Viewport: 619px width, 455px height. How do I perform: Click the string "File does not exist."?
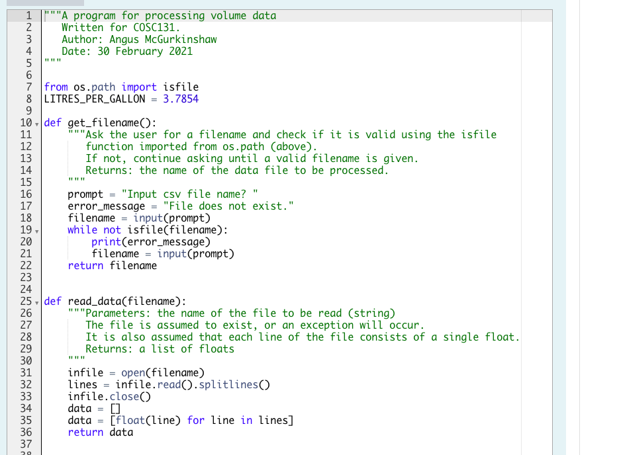[228, 206]
